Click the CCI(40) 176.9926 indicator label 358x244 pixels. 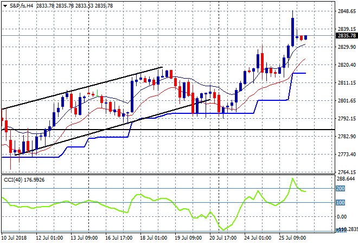click(24, 180)
